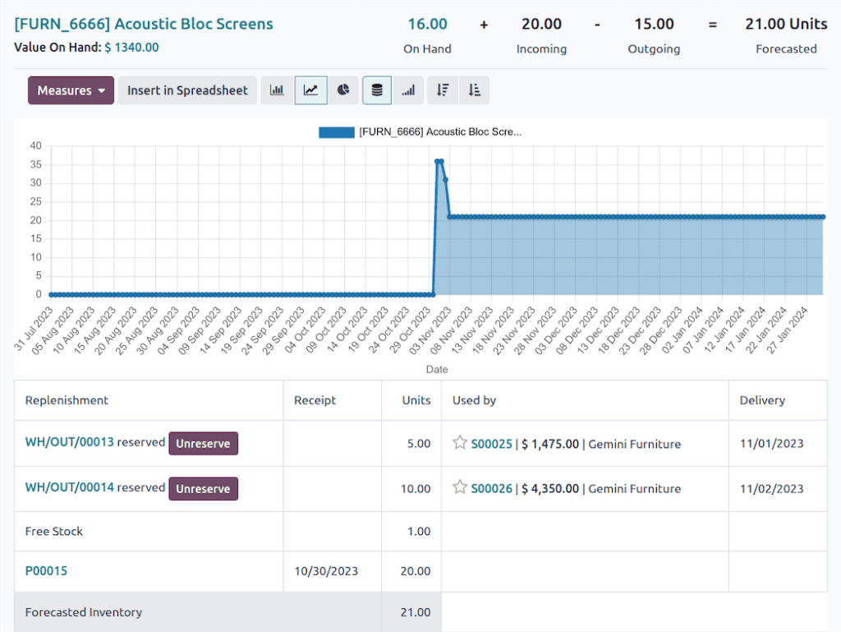The image size is (841, 632).
Task: Select the line chart view icon
Action: tap(310, 90)
